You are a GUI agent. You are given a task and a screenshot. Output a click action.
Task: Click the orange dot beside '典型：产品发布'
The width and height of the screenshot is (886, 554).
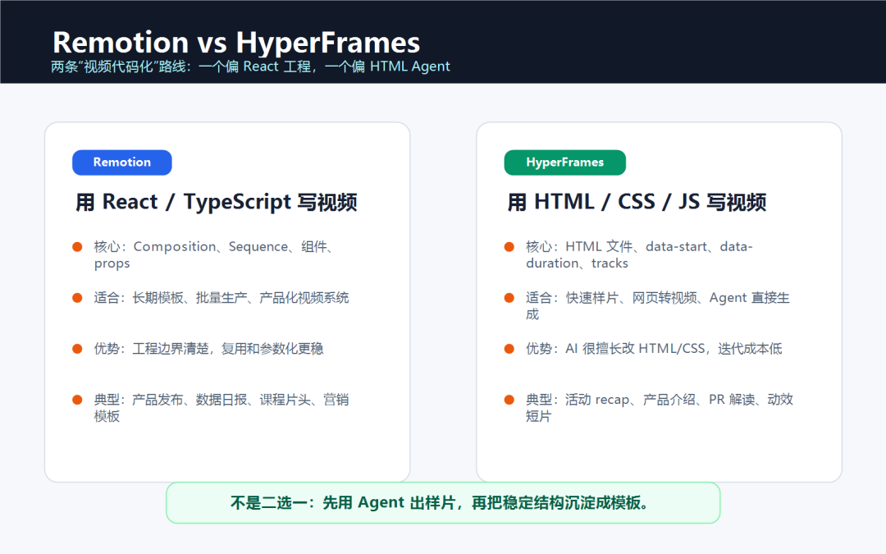click(77, 400)
